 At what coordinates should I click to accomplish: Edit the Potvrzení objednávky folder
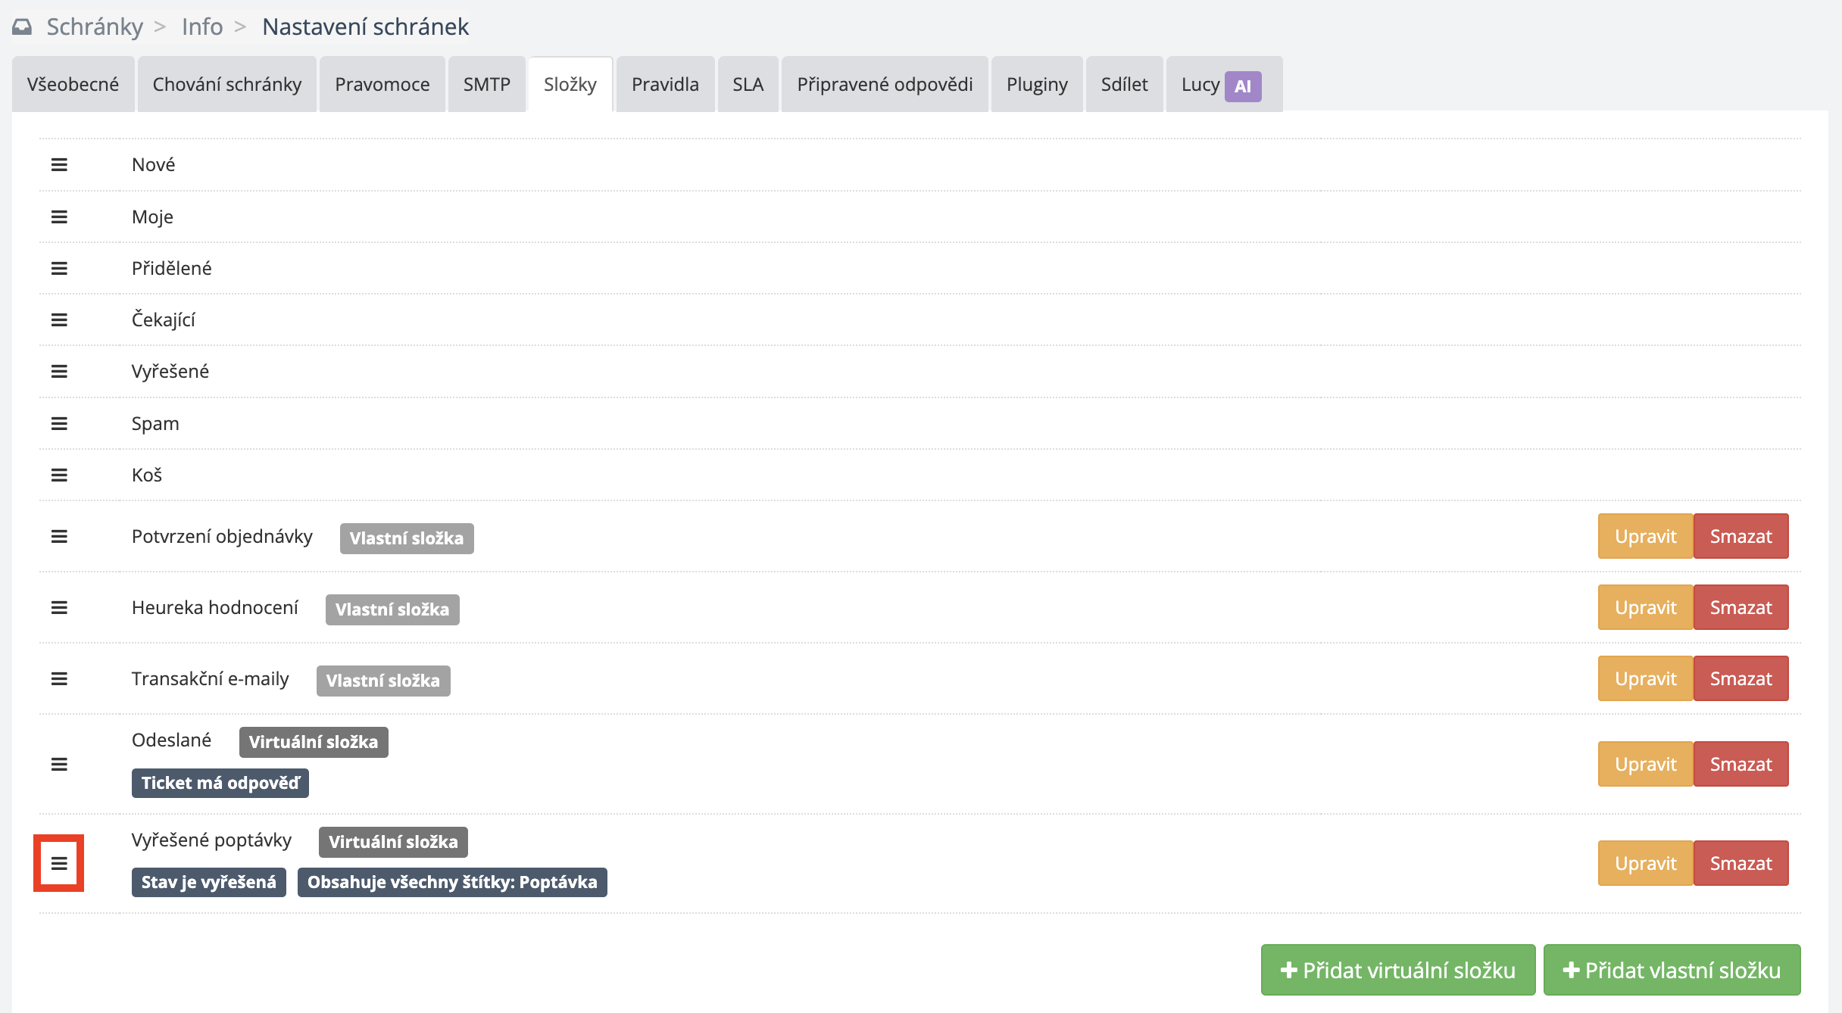1644,536
